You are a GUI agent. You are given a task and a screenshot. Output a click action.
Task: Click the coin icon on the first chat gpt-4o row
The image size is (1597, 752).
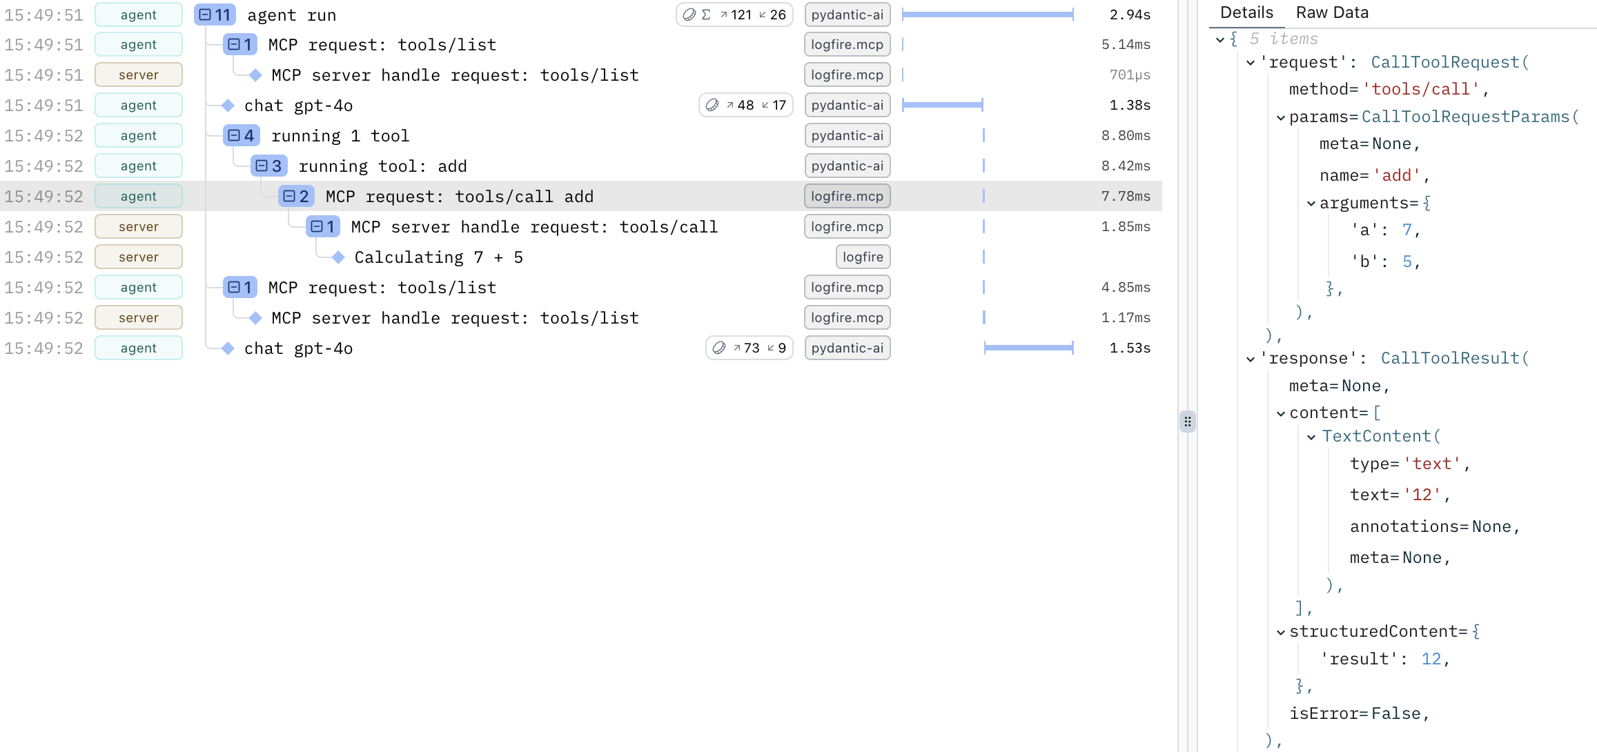click(712, 105)
